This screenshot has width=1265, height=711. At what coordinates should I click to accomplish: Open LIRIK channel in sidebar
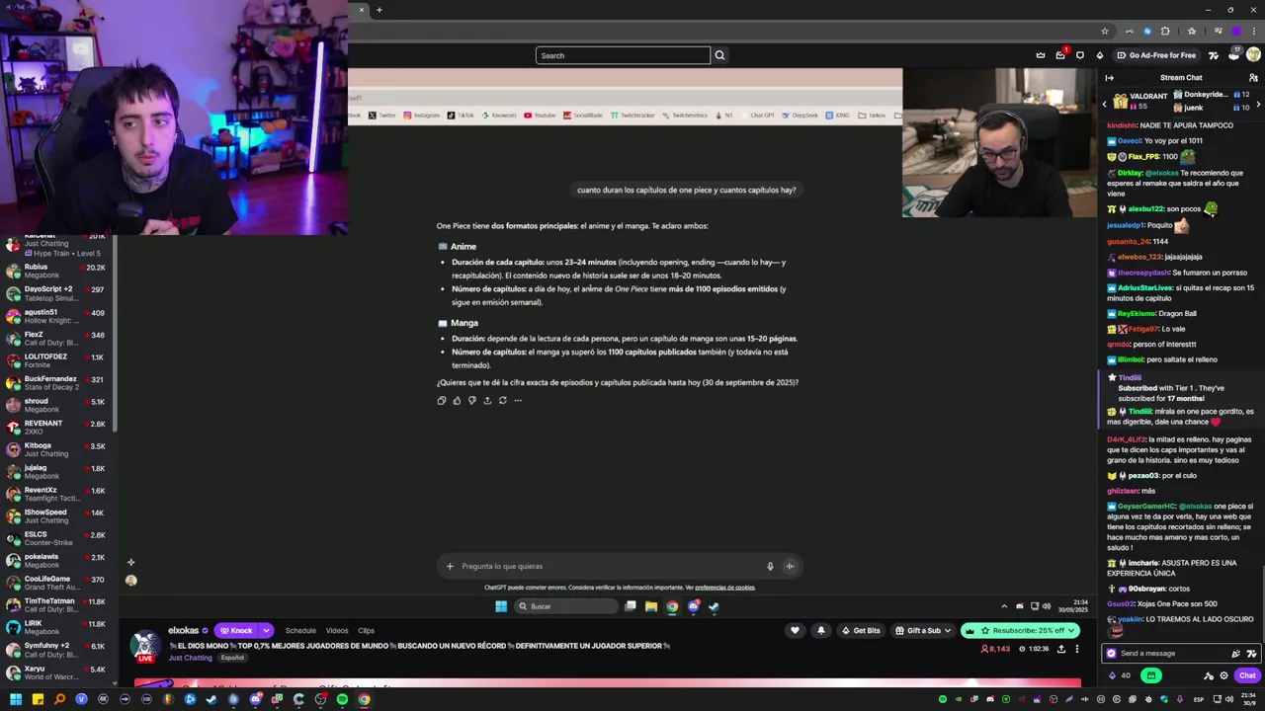[59, 627]
